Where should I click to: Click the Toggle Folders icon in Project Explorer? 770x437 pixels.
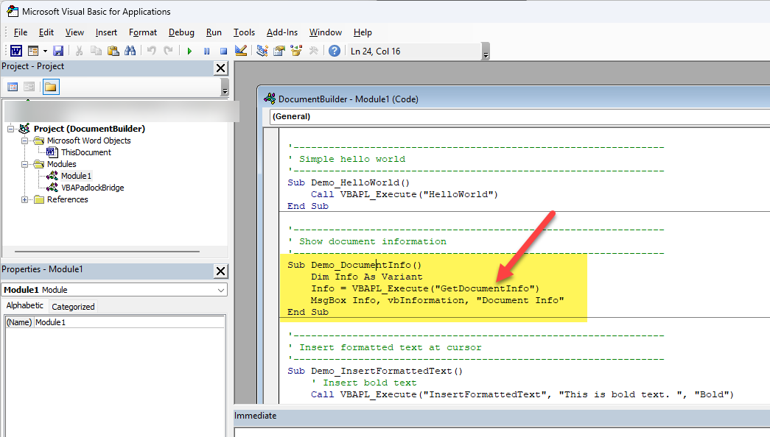click(52, 86)
